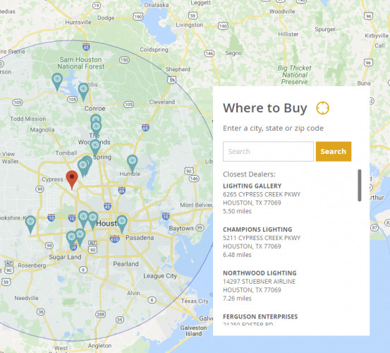This screenshot has width=390, height=353.
Task: Open the NORTHWOOD LIGHTING dealer listing
Action: point(260,273)
